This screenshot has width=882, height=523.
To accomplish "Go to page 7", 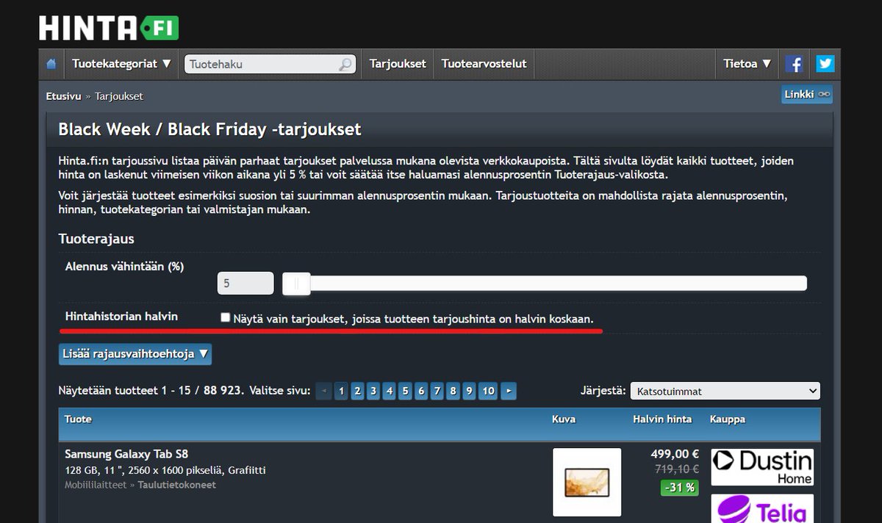I will 437,391.
